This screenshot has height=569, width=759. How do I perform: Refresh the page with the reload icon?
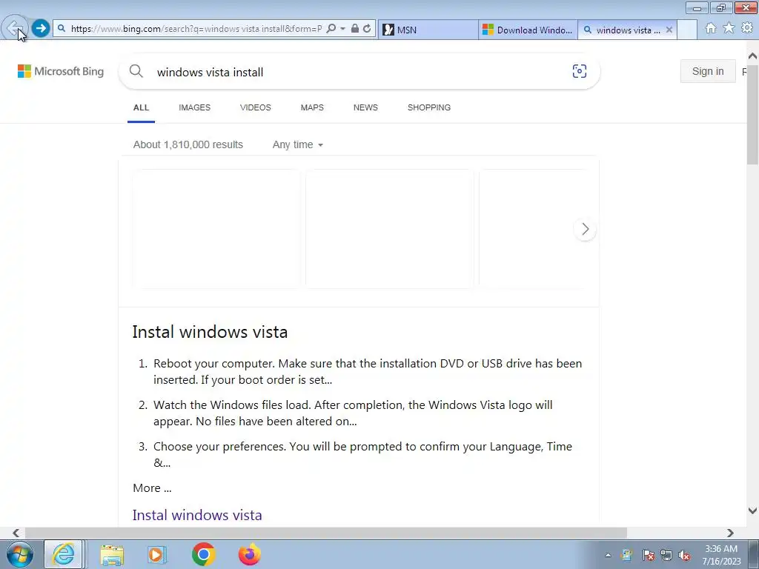[368, 29]
